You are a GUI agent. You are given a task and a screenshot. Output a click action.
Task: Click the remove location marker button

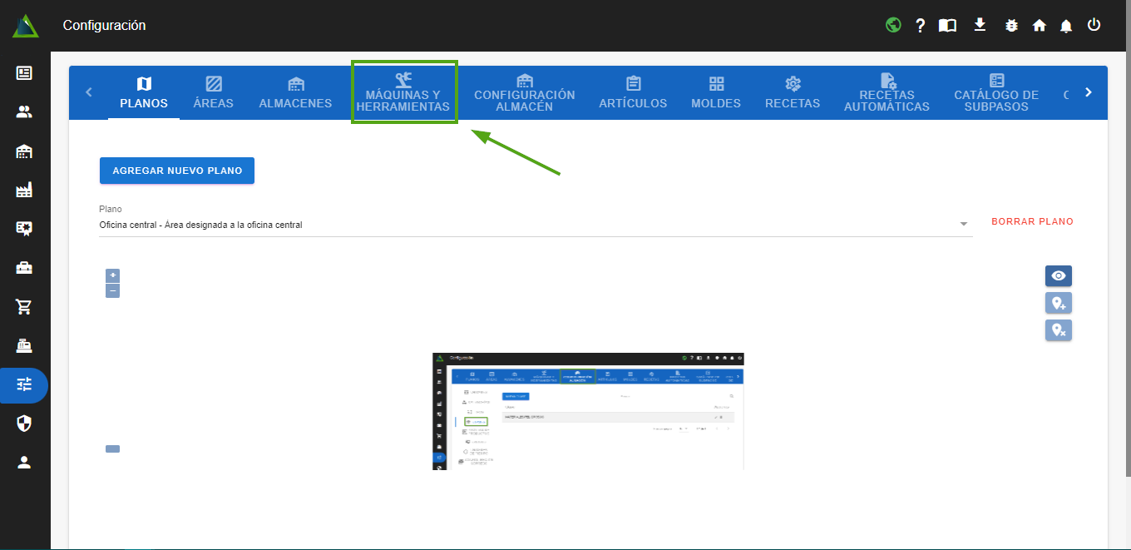[1058, 330]
